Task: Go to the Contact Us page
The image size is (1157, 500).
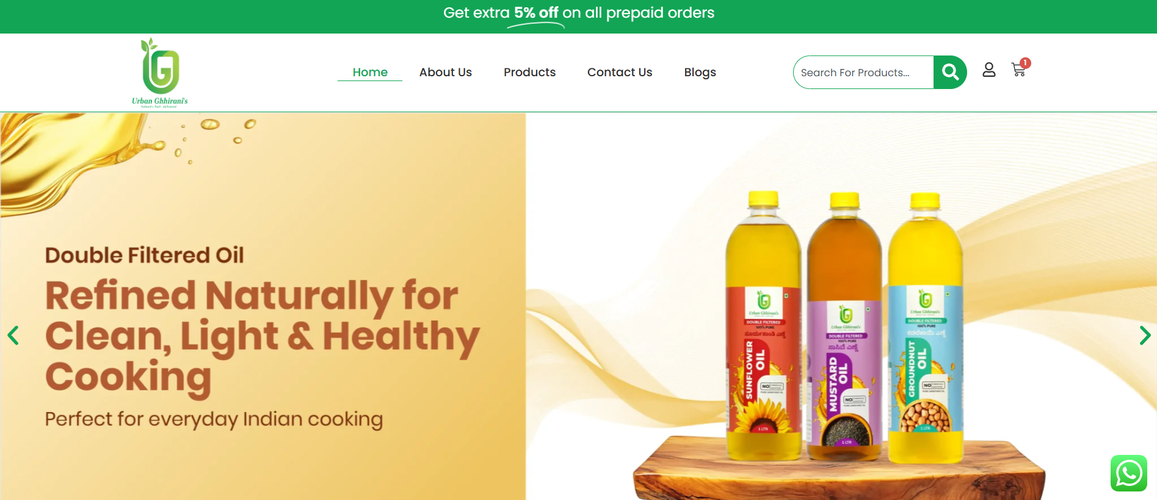Action: 620,72
